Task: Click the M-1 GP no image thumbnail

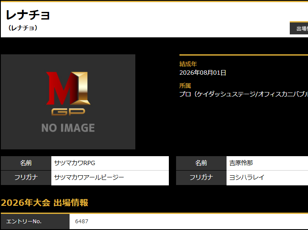Action: click(68, 102)
